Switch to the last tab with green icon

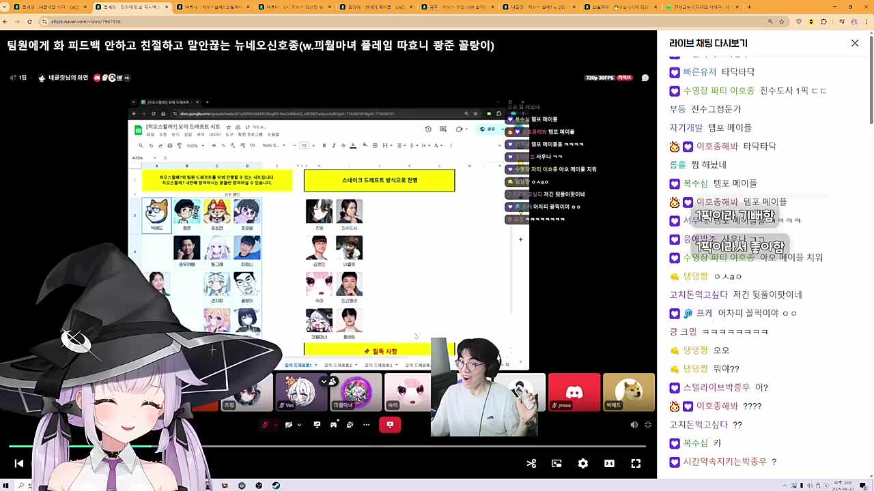point(702,7)
